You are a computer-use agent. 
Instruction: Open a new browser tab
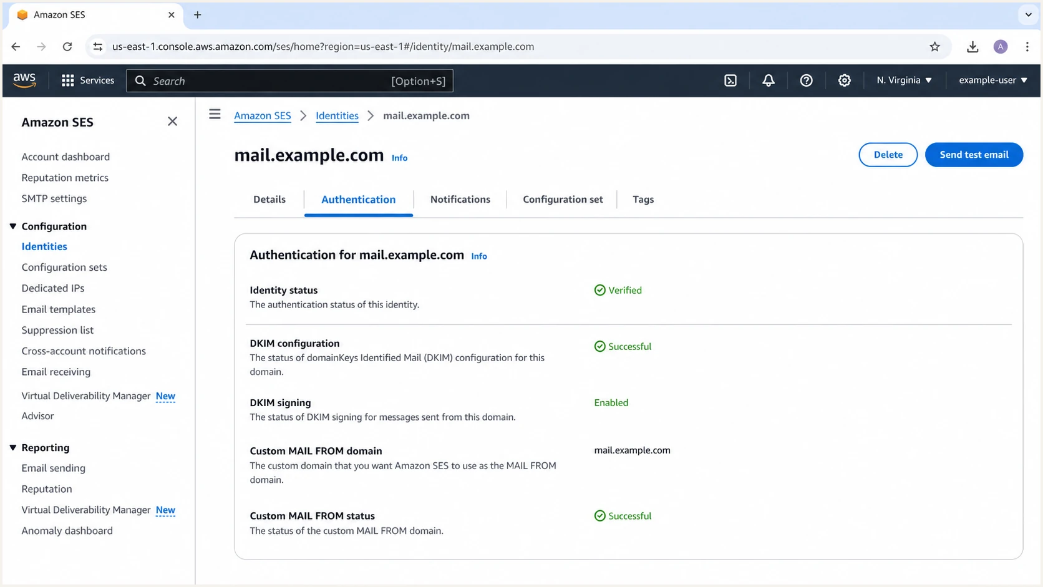click(x=197, y=15)
